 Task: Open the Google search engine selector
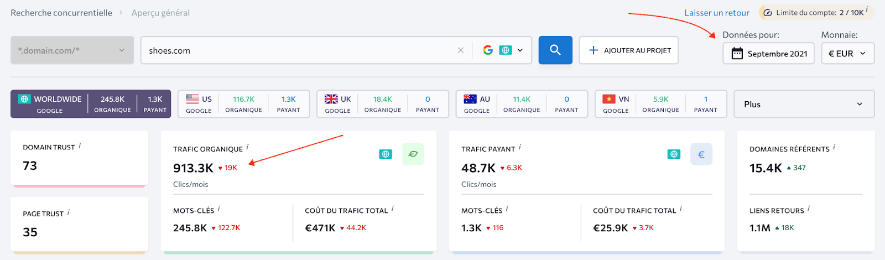(502, 50)
